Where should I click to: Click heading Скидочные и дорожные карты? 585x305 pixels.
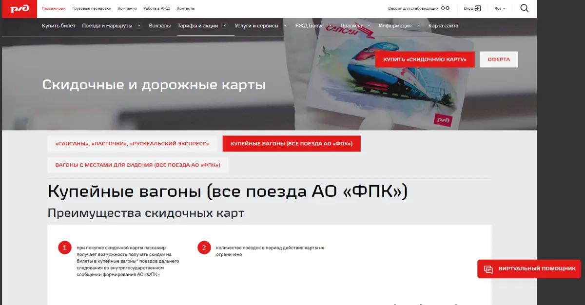pyautogui.click(x=154, y=85)
